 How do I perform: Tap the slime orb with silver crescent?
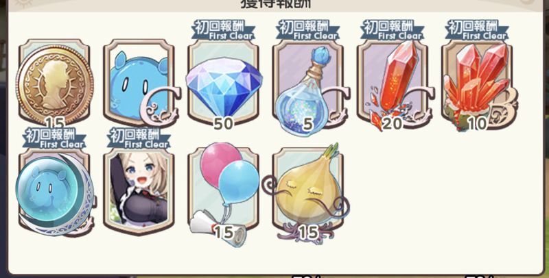[x=55, y=192]
